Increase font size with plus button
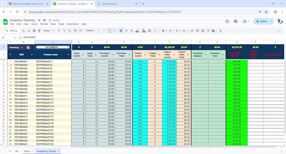 click(x=115, y=31)
